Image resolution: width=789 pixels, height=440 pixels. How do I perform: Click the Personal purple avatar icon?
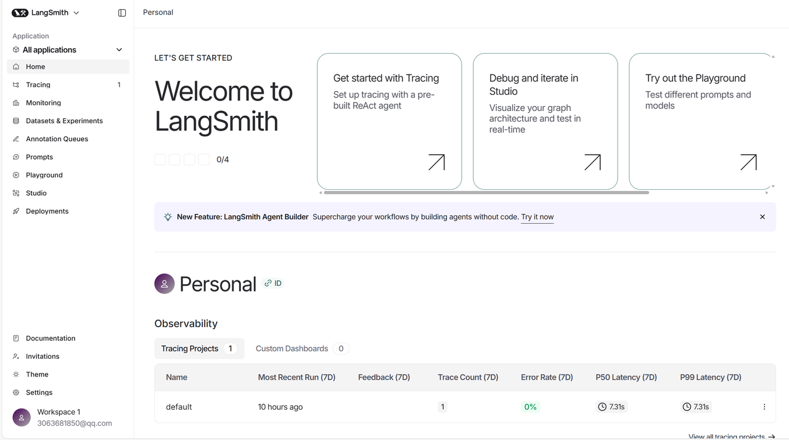[165, 283]
